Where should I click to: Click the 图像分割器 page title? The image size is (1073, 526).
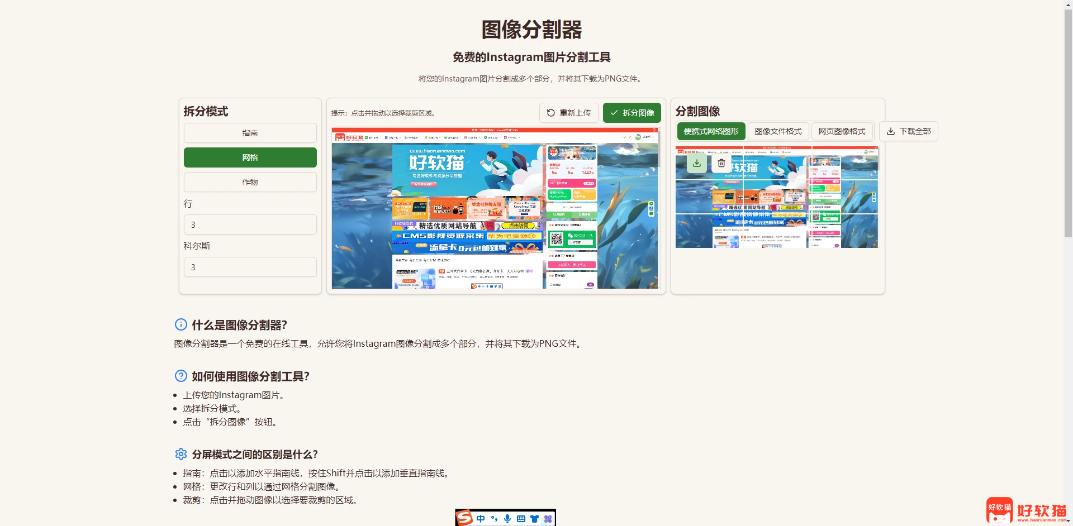(531, 30)
